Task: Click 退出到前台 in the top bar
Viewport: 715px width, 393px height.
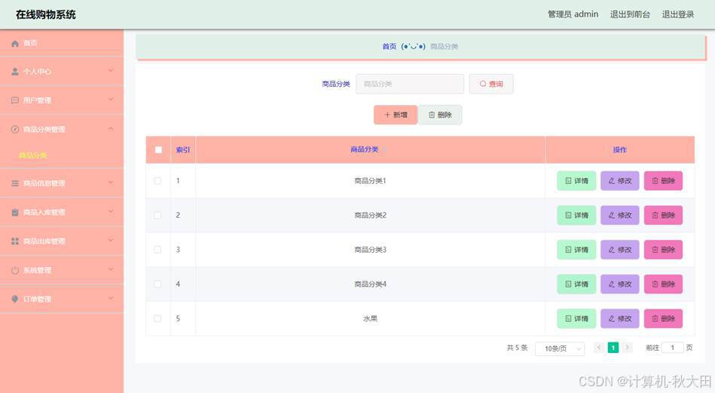Action: tap(630, 14)
